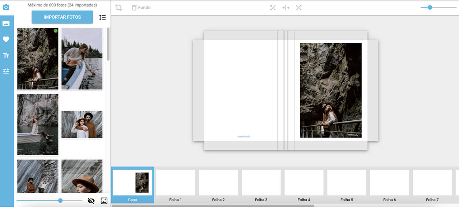Click the Importar Fotos button
The height and width of the screenshot is (207, 459).
click(x=62, y=17)
